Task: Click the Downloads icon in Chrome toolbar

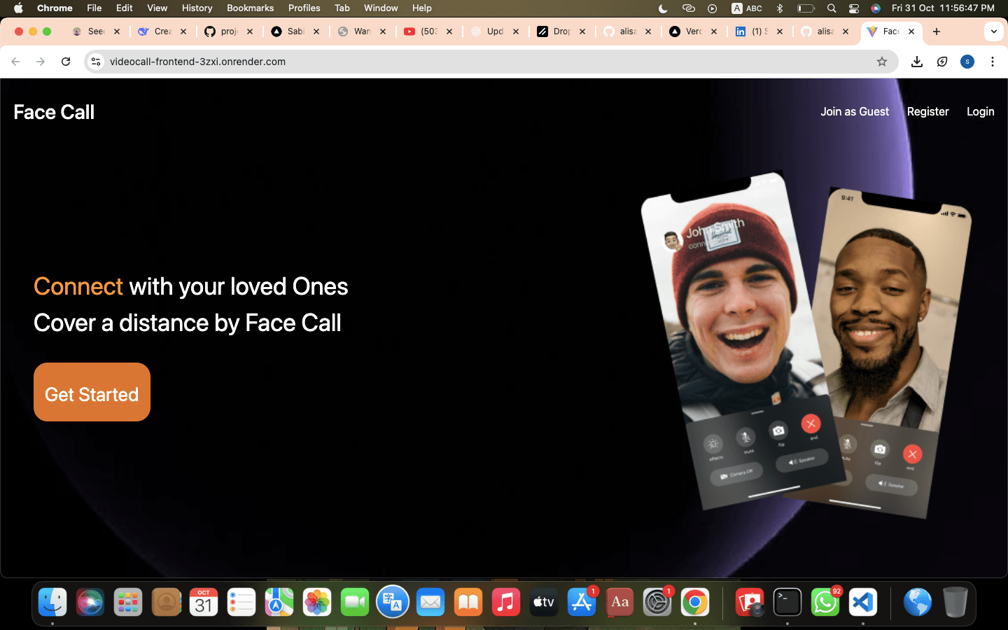Action: [x=916, y=62]
